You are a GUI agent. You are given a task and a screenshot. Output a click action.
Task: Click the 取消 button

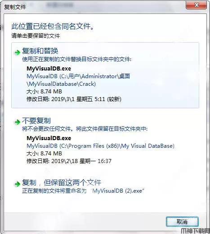182,221
